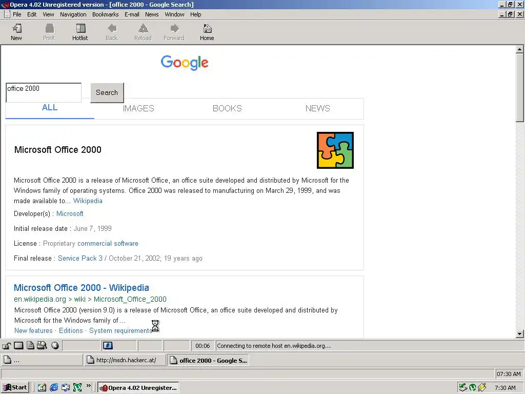Switch to the NEWS tab
This screenshot has height=394, width=525.
(317, 108)
